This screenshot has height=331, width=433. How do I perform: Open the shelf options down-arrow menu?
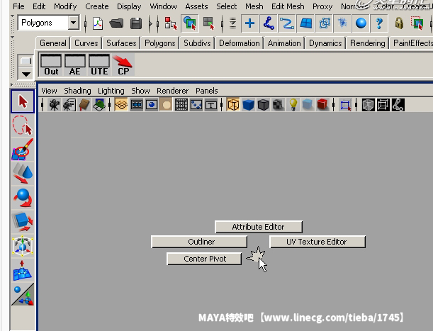[x=26, y=74]
